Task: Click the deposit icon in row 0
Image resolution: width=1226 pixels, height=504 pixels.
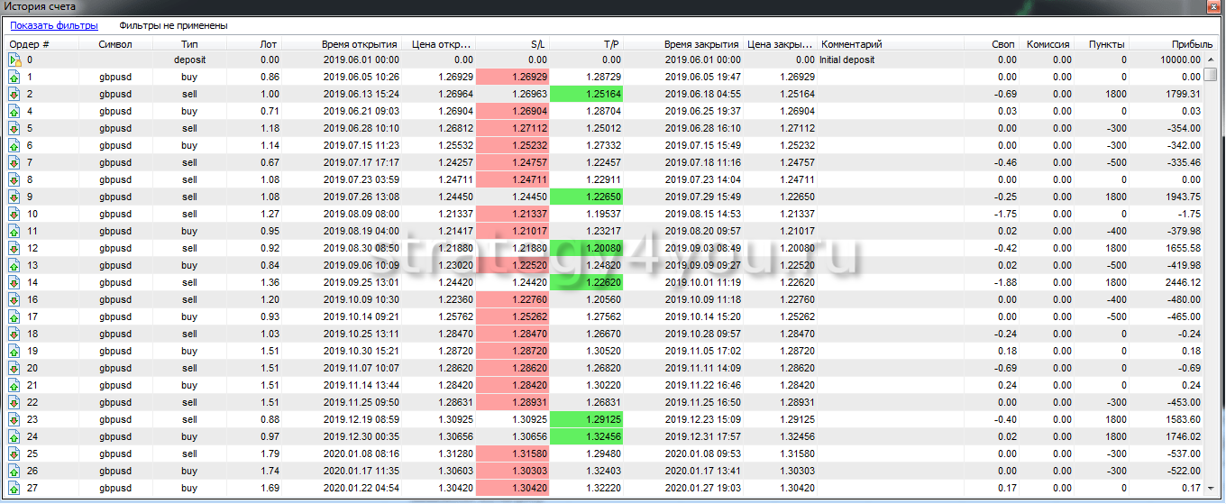Action: (14, 60)
